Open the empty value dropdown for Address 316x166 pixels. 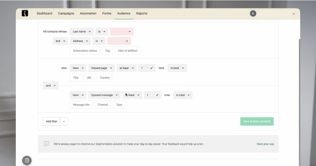(119, 41)
